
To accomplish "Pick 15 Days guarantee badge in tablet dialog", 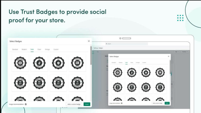I will 160,87.
